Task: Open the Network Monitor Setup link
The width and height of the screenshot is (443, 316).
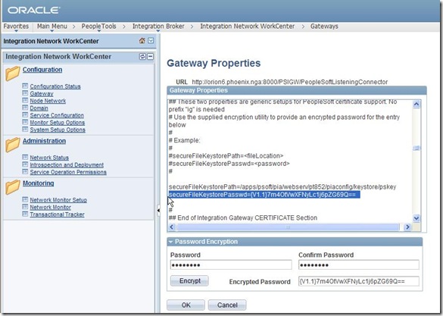Action: coord(58,200)
